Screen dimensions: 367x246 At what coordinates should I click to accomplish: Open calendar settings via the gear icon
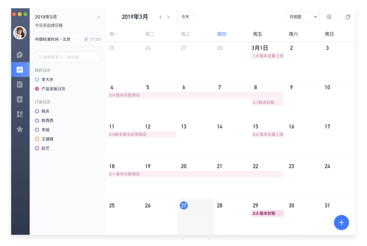[329, 17]
